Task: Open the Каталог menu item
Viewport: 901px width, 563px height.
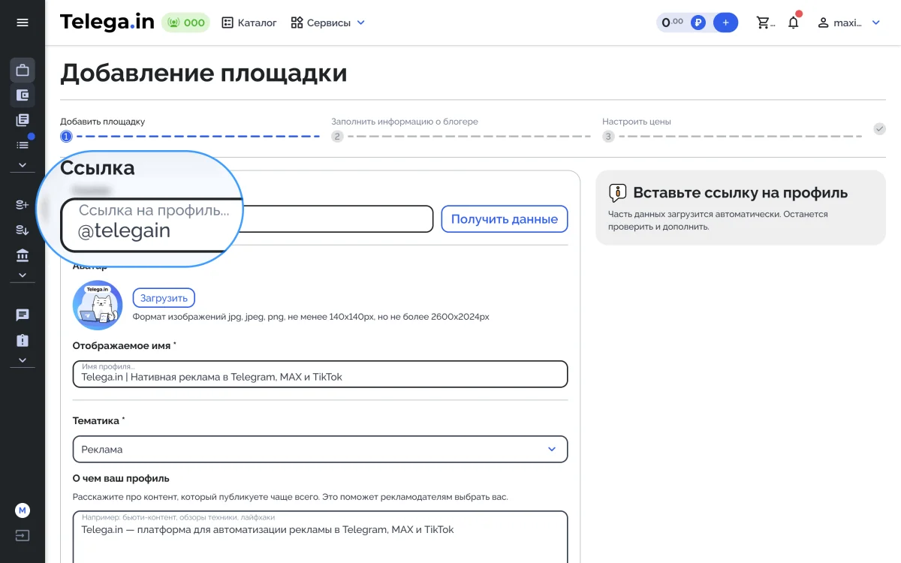Action: (249, 23)
